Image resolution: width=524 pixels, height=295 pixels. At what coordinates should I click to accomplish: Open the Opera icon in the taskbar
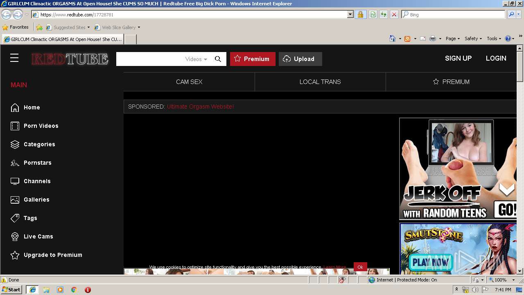coord(88,290)
